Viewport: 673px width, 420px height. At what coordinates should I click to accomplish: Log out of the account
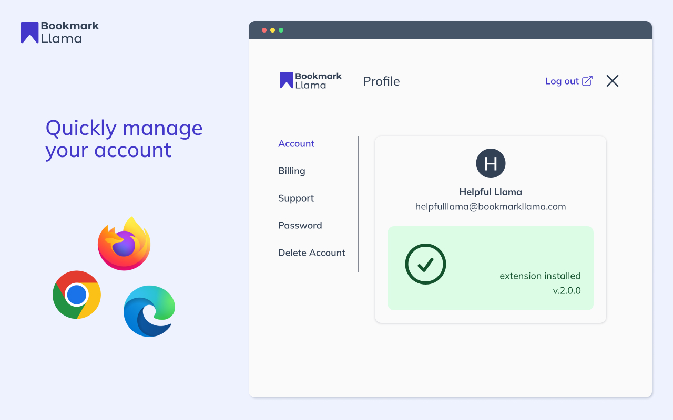tap(562, 81)
